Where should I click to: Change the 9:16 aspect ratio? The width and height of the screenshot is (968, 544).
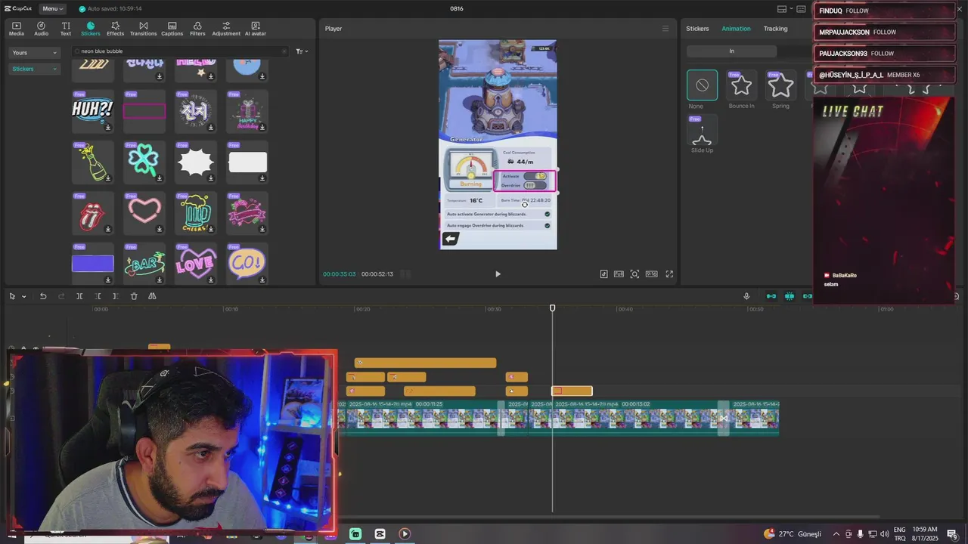pos(651,274)
